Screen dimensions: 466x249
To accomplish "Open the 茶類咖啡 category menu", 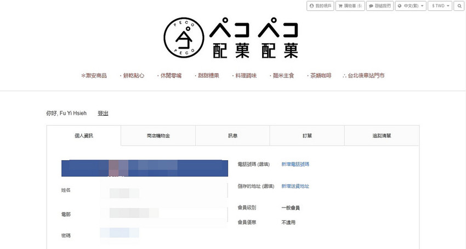I will tap(319, 76).
